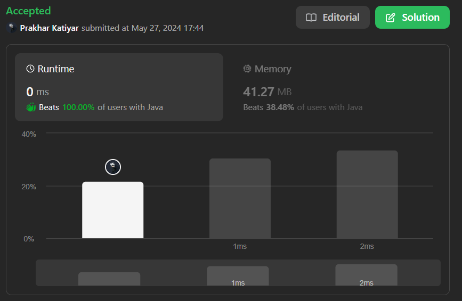The image size is (462, 301).
Task: Click the clock icon beside Runtime
Action: [x=30, y=69]
